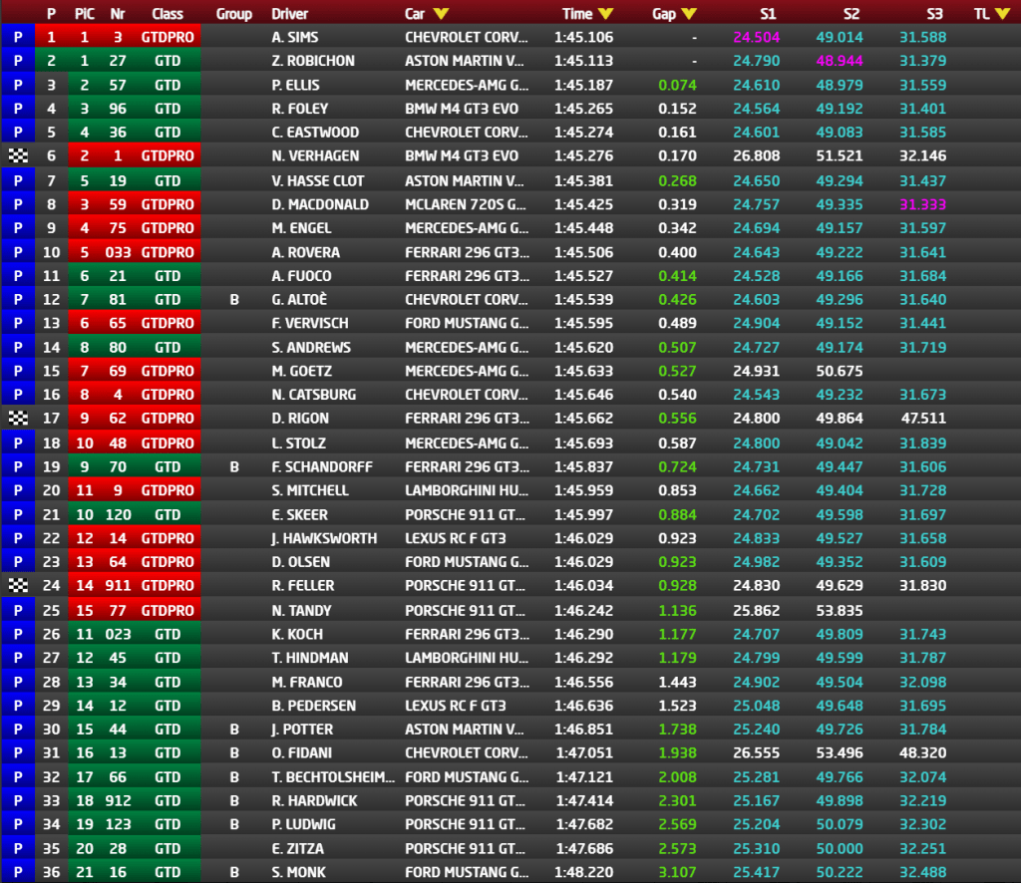Click the blue P pit icon for O. Fidani

coord(18,752)
